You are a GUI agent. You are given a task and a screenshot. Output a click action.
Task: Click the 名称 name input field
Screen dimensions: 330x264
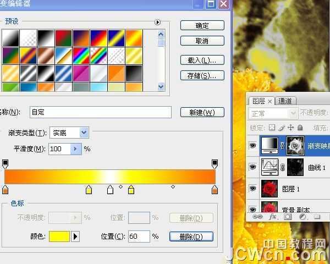101,112
